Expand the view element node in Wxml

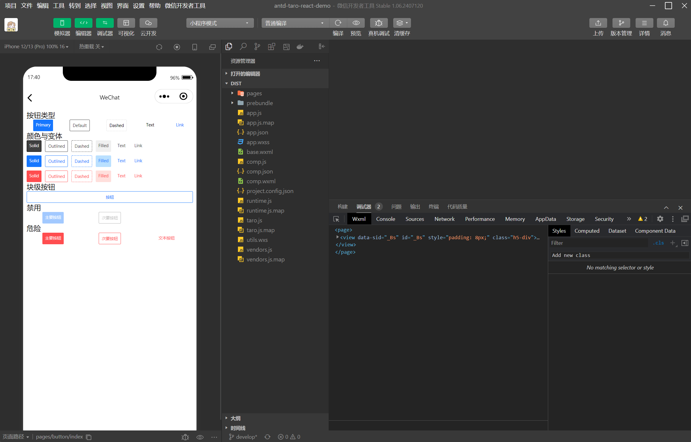(x=337, y=237)
